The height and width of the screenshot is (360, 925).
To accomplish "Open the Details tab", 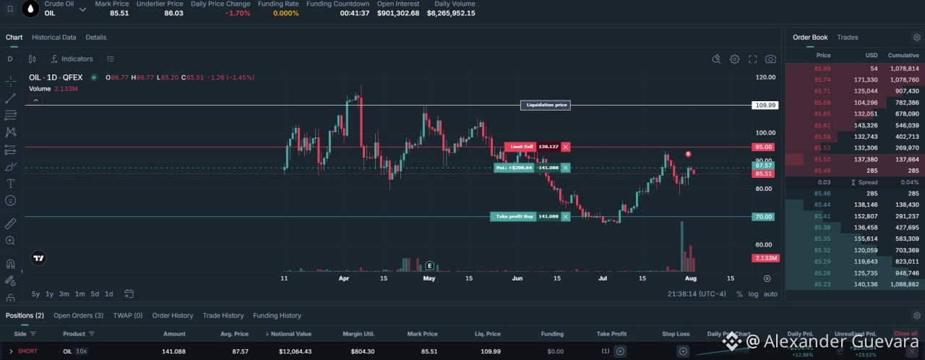I will [96, 38].
